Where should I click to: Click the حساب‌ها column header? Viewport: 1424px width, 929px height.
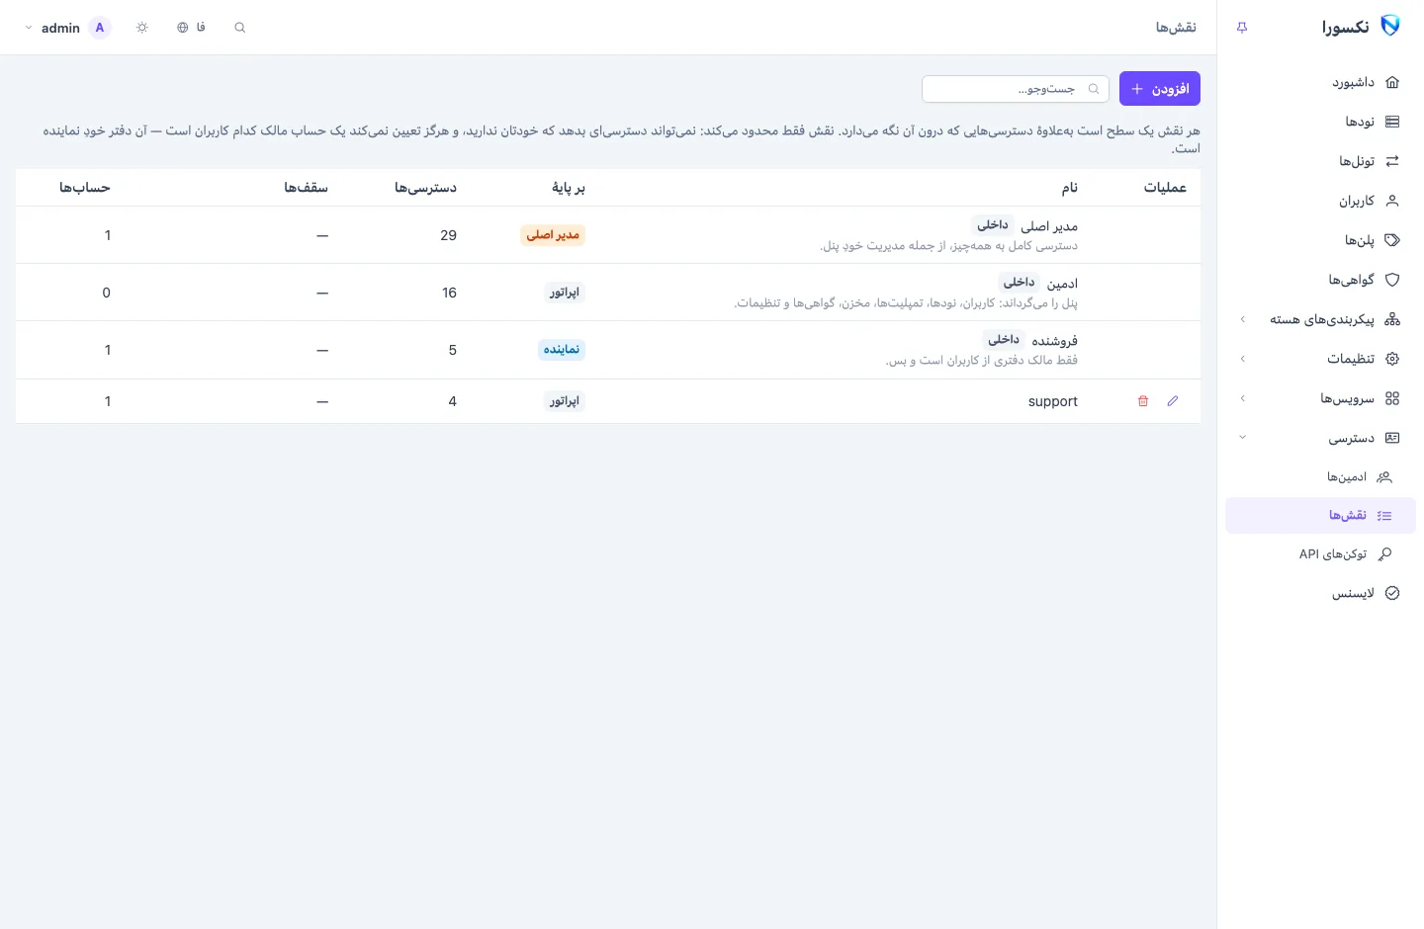(x=85, y=188)
